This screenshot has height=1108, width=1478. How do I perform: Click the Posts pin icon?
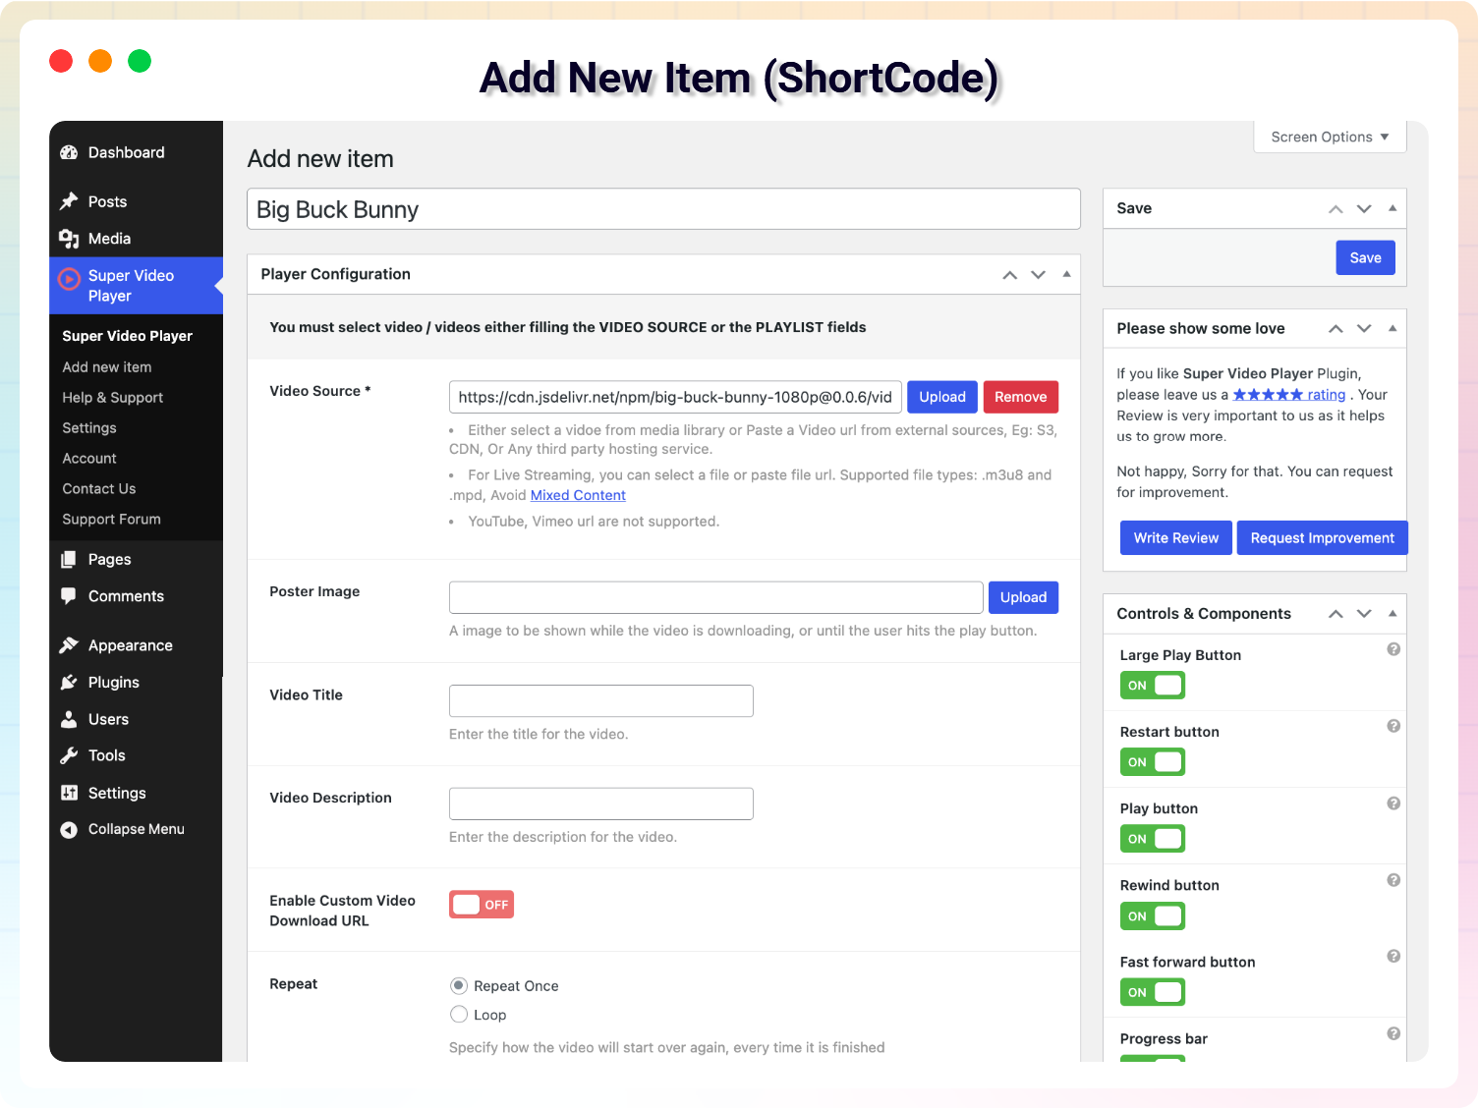pos(69,201)
